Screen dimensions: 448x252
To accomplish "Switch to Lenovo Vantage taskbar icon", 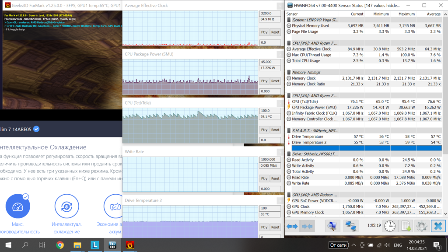I will [94, 245].
